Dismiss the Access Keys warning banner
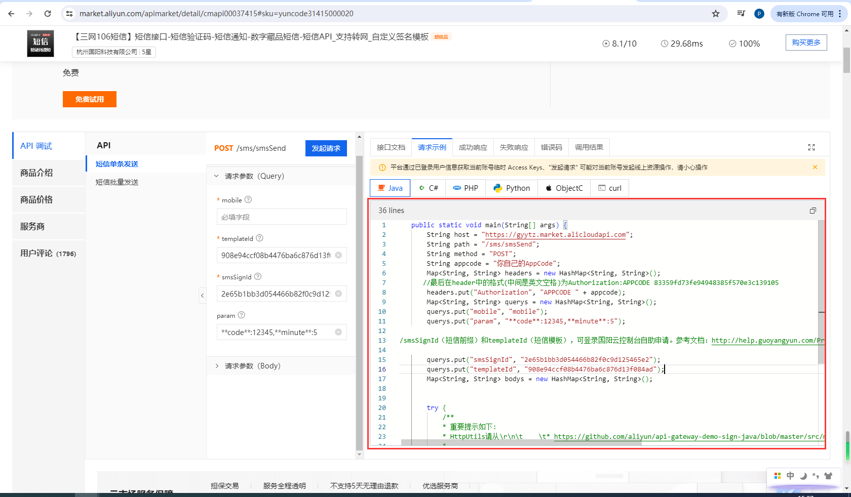Image resolution: width=851 pixels, height=497 pixels. (x=815, y=167)
